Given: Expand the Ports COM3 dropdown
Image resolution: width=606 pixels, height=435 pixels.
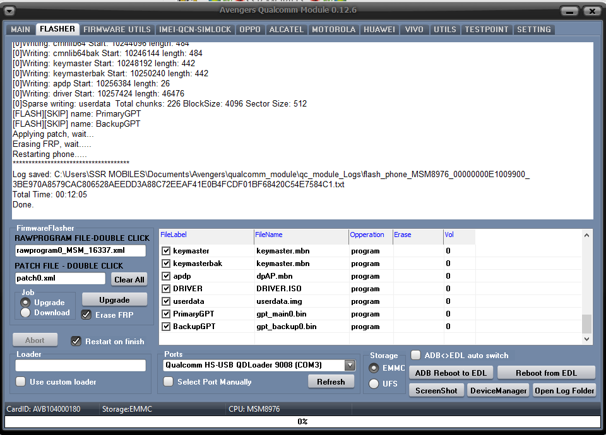Looking at the screenshot, I should [x=350, y=365].
